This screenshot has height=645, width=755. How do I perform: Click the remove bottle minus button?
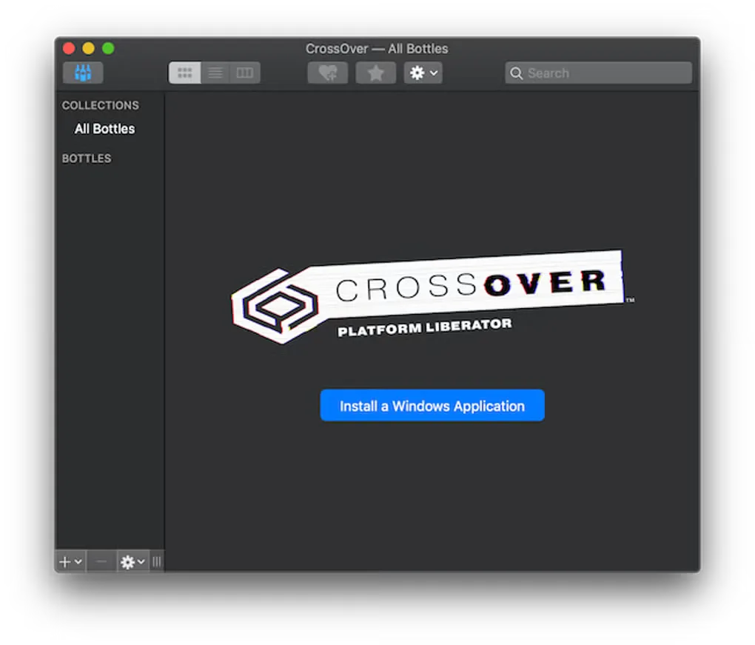point(101,561)
